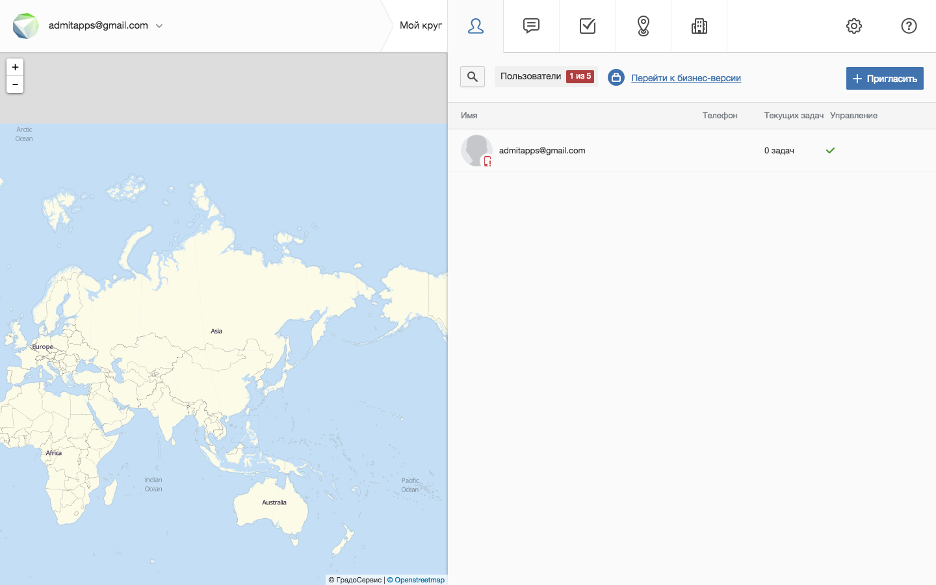The height and width of the screenshot is (585, 936).
Task: Click the app logo icon
Action: tap(26, 26)
